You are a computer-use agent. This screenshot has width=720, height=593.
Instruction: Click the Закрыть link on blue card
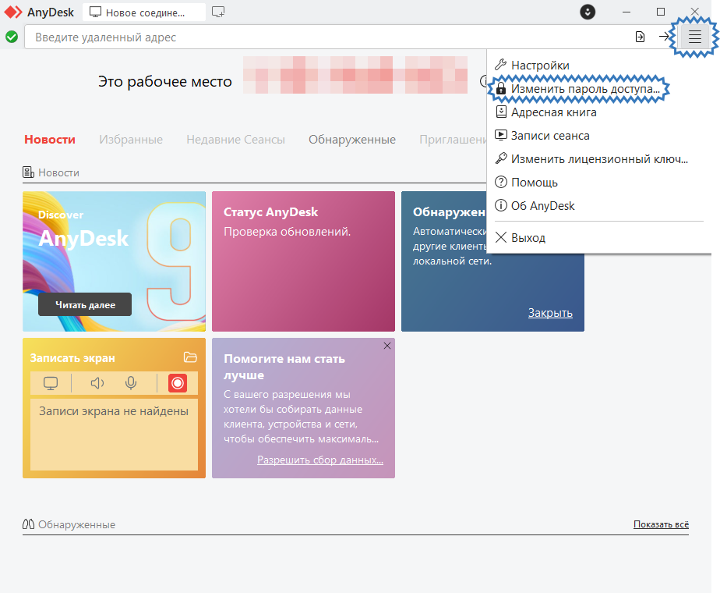pos(550,313)
